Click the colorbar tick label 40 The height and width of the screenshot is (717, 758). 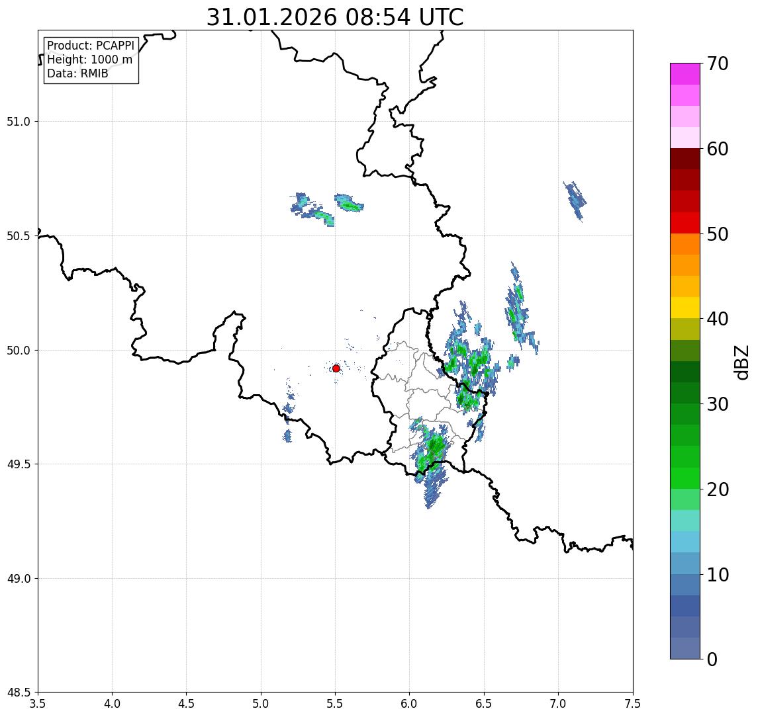pos(718,318)
